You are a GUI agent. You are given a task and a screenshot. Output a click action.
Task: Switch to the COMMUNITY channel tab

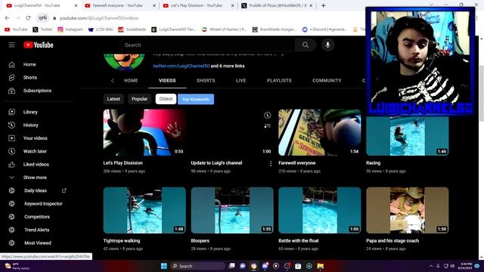[x=327, y=81]
